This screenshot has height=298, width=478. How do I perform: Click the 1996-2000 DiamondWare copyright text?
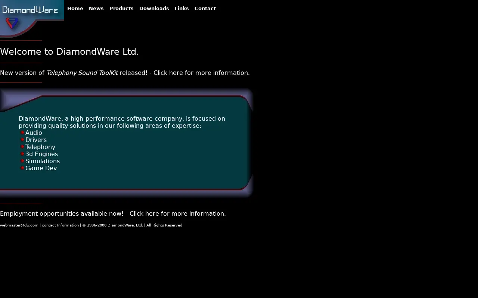pos(112,225)
